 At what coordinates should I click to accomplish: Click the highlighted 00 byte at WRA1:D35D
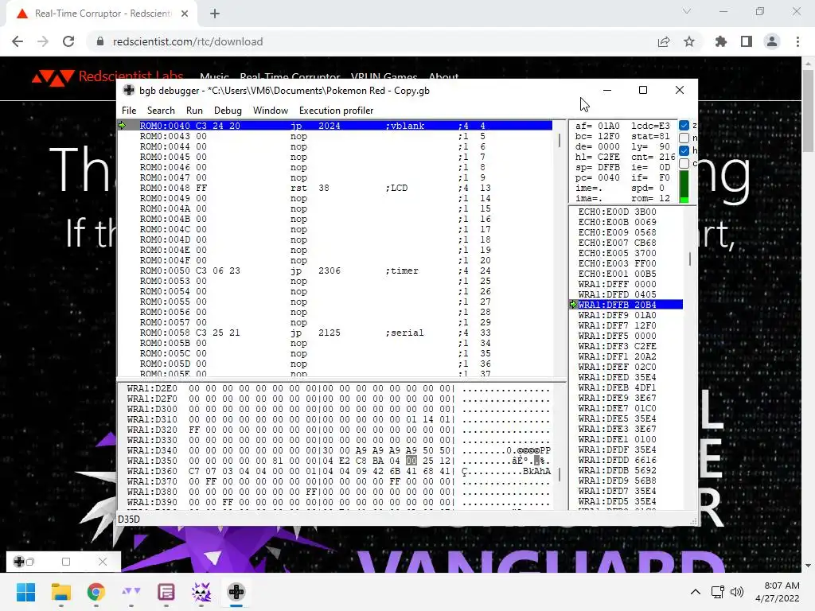(411, 461)
